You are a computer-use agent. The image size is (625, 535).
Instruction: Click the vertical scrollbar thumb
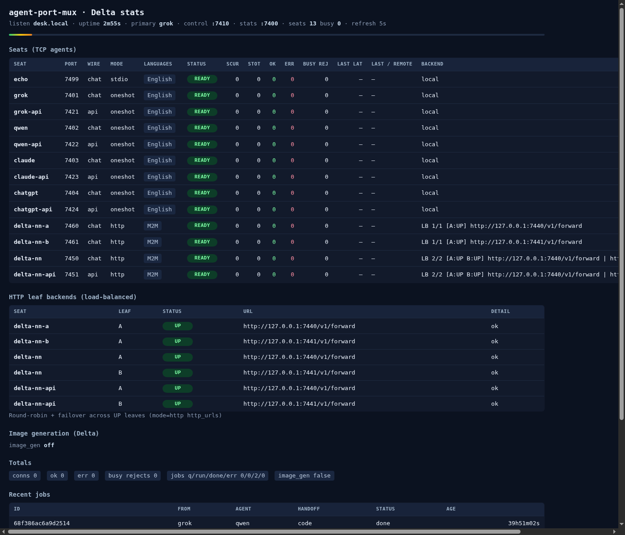coord(621,214)
